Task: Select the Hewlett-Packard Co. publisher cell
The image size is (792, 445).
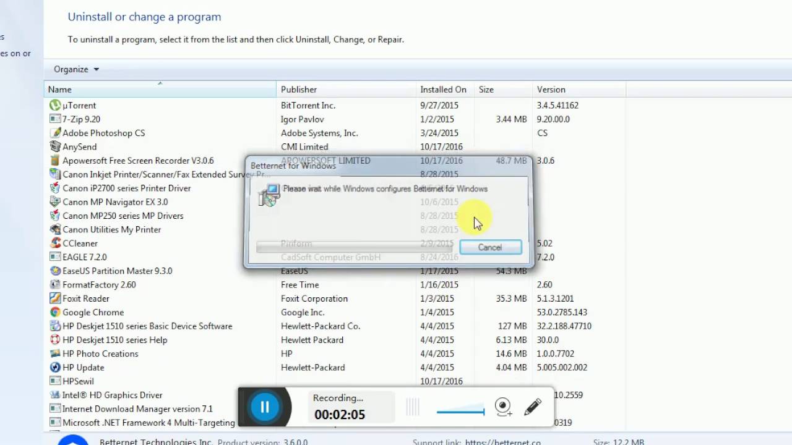Action: (321, 326)
